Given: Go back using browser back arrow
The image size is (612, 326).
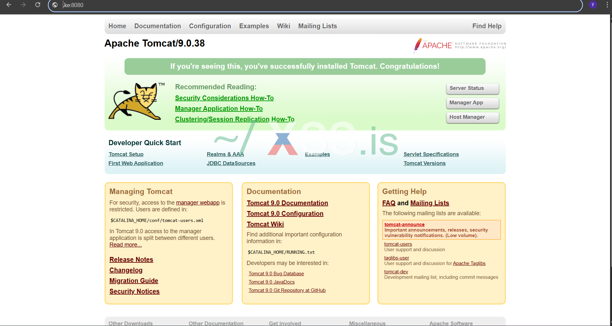Looking at the screenshot, I should tap(9, 5).
